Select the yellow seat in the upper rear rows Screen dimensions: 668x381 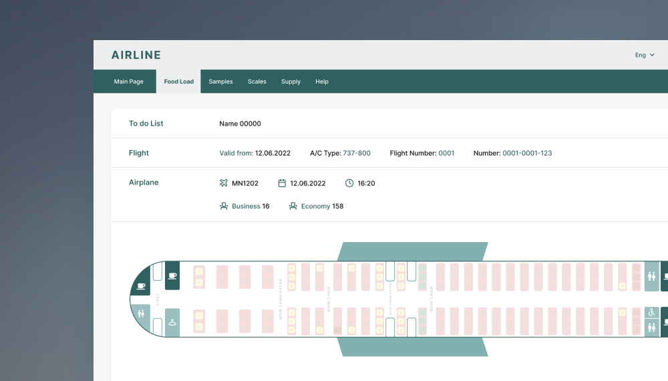click(622, 286)
